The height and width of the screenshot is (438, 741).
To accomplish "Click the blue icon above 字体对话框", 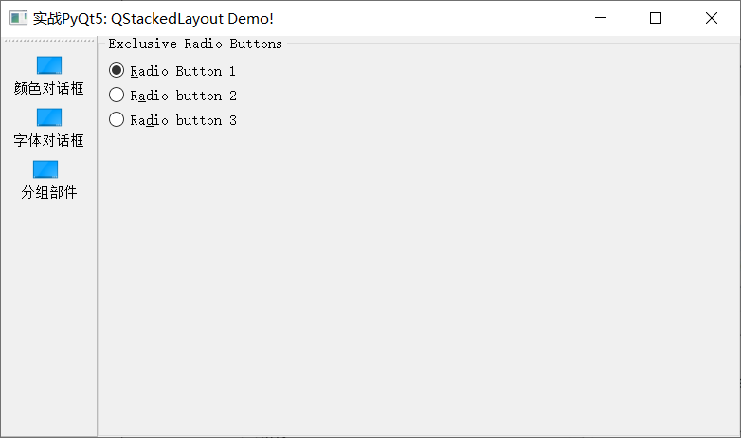I will pos(49,117).
